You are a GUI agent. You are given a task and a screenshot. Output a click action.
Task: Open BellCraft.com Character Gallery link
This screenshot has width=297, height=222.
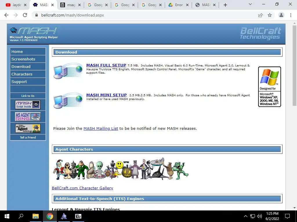82,188
